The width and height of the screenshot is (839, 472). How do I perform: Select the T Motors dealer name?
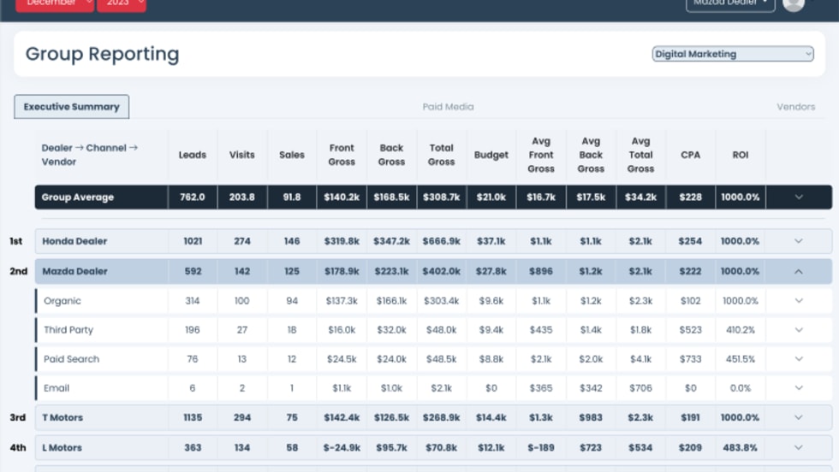click(62, 418)
